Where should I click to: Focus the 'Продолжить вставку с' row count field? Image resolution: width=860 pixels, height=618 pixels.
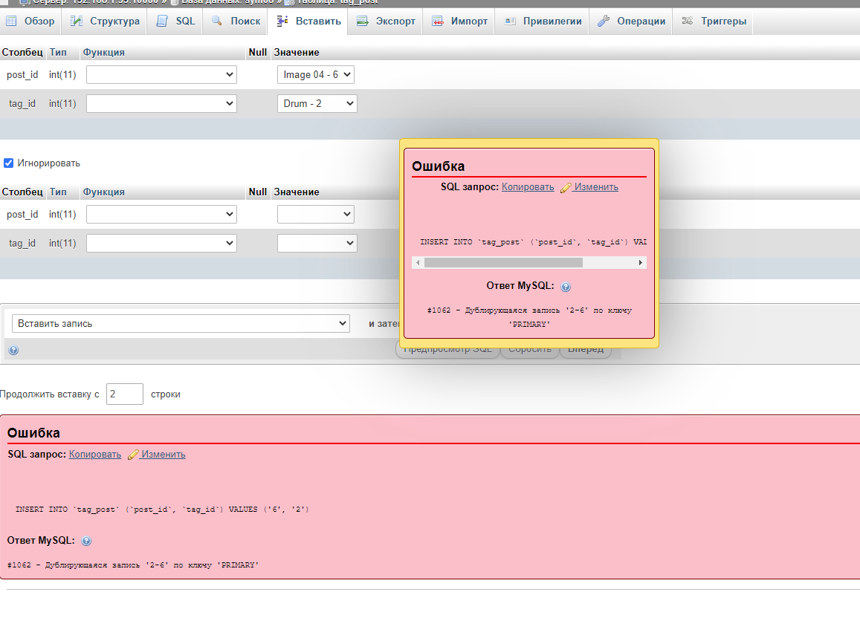click(125, 394)
